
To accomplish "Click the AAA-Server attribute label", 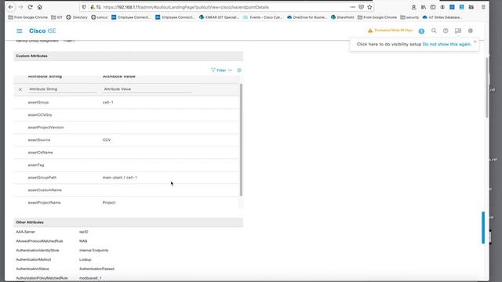I will tap(26, 232).
